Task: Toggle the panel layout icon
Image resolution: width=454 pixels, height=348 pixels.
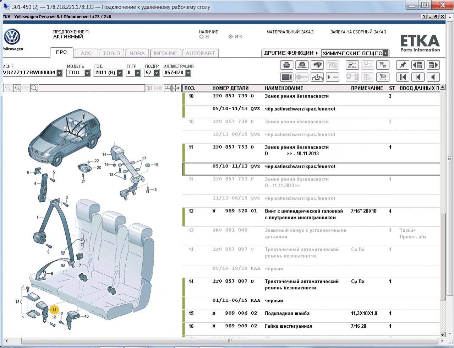Action: [x=168, y=88]
